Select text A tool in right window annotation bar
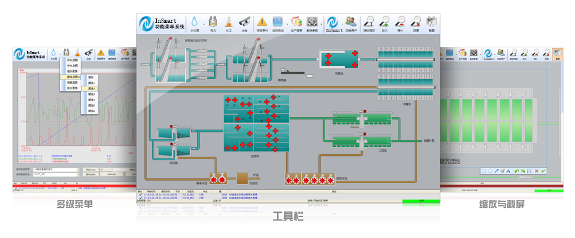575x238 pixels. coord(508,171)
